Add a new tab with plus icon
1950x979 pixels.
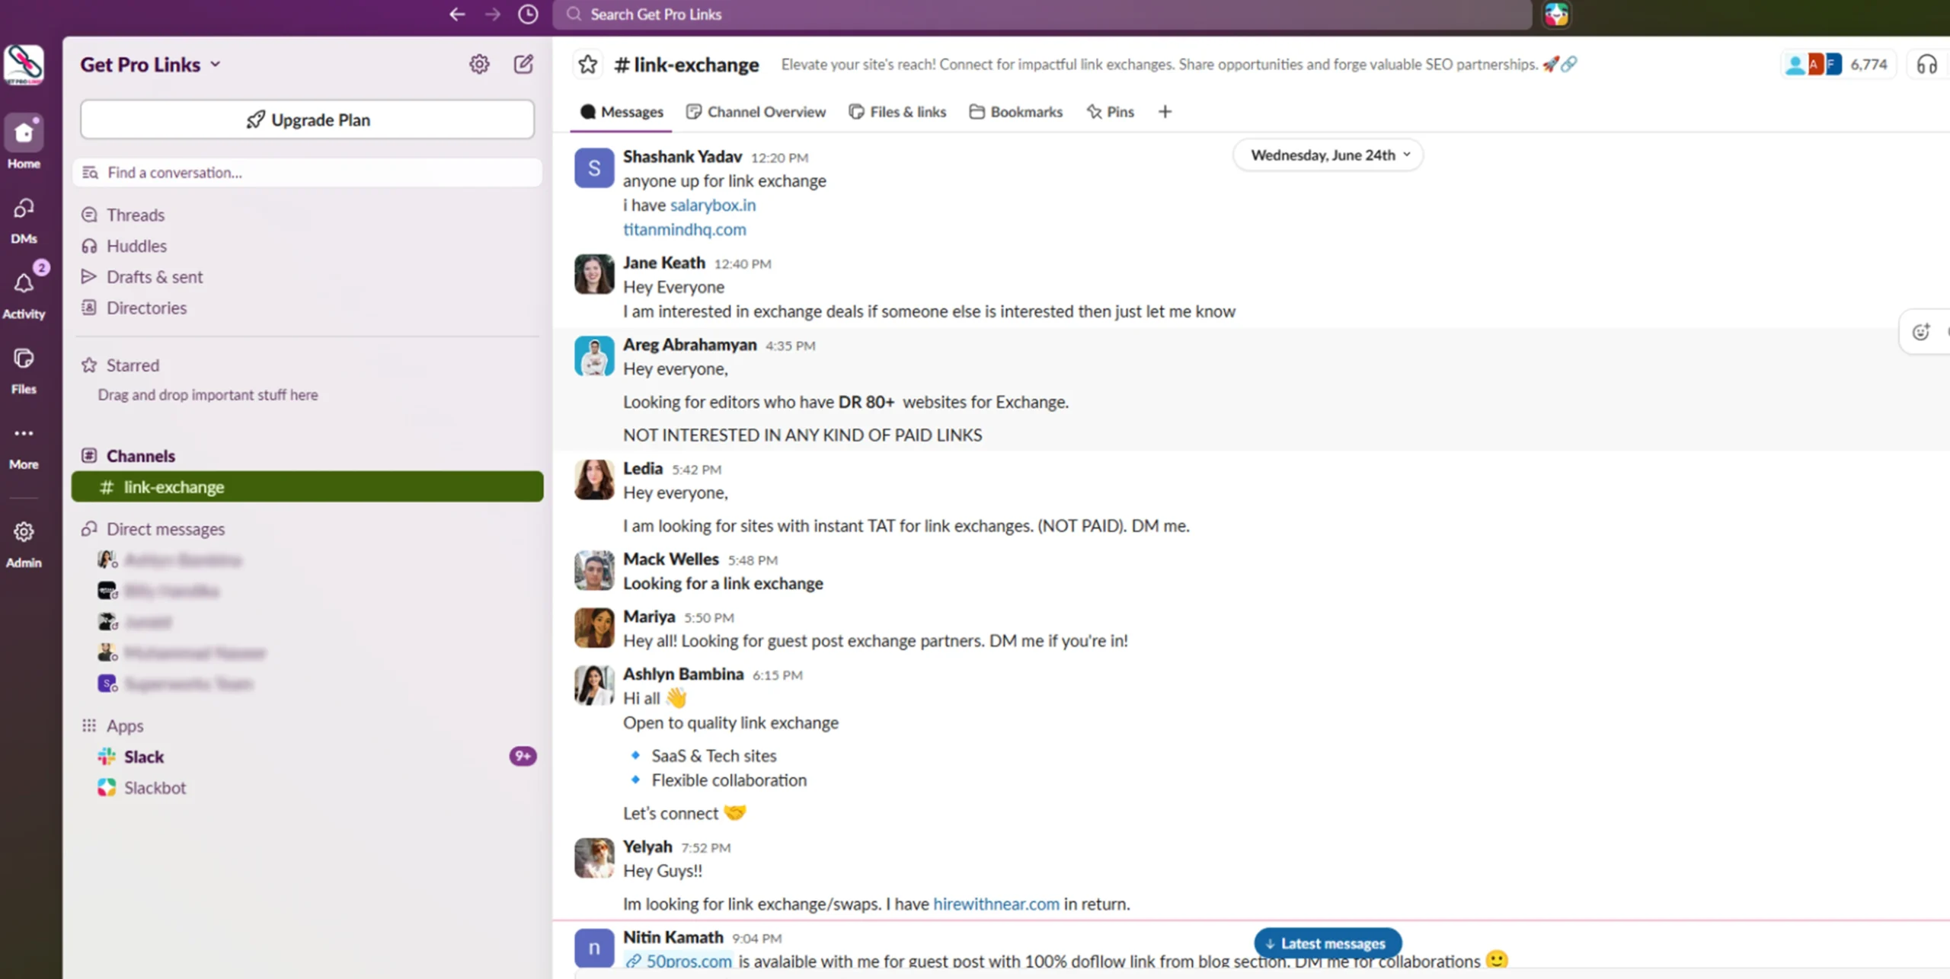[x=1165, y=112]
